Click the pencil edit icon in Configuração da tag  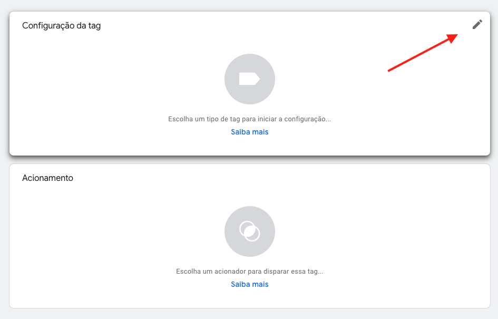coord(477,24)
